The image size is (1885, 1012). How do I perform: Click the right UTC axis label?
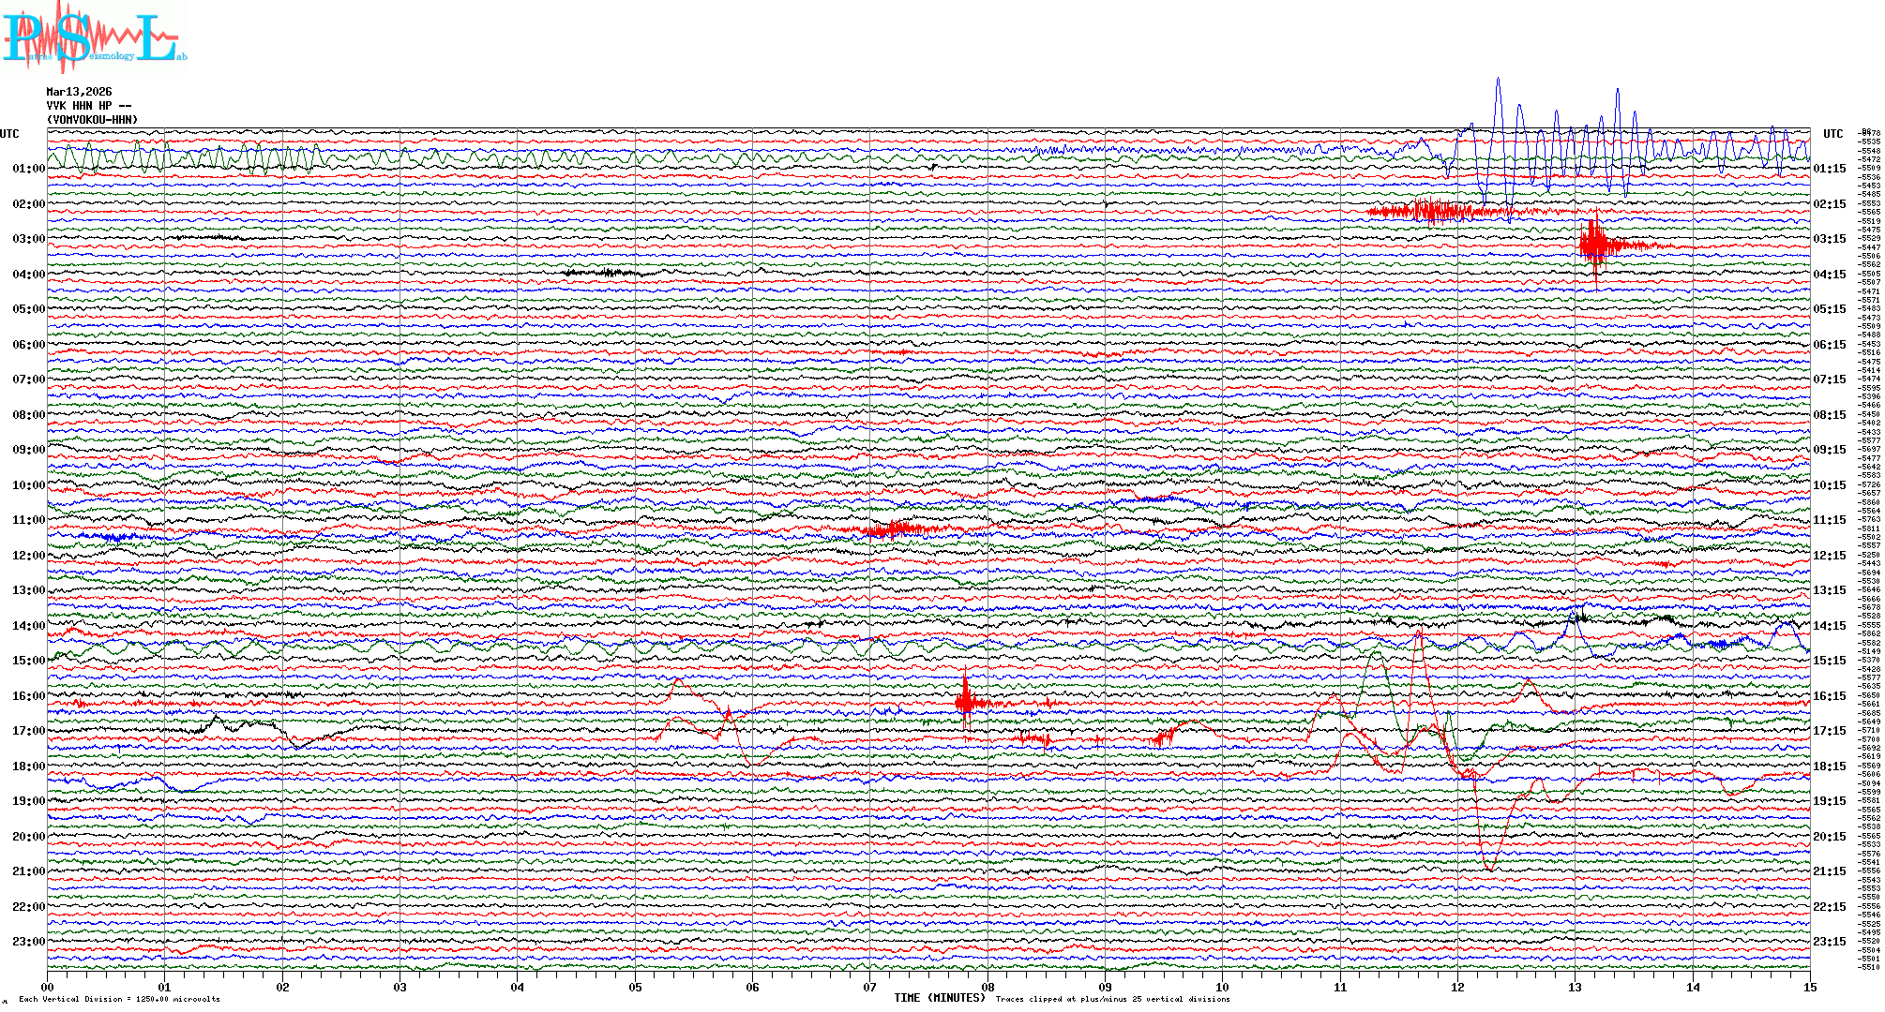pyautogui.click(x=1832, y=134)
